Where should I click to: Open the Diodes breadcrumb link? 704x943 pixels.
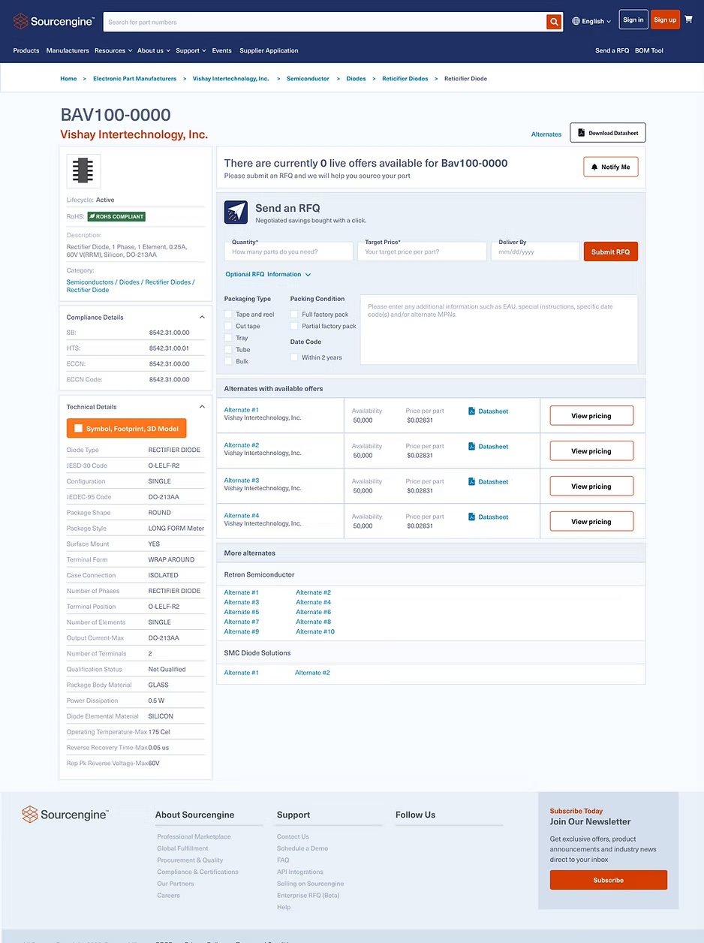[356, 78]
